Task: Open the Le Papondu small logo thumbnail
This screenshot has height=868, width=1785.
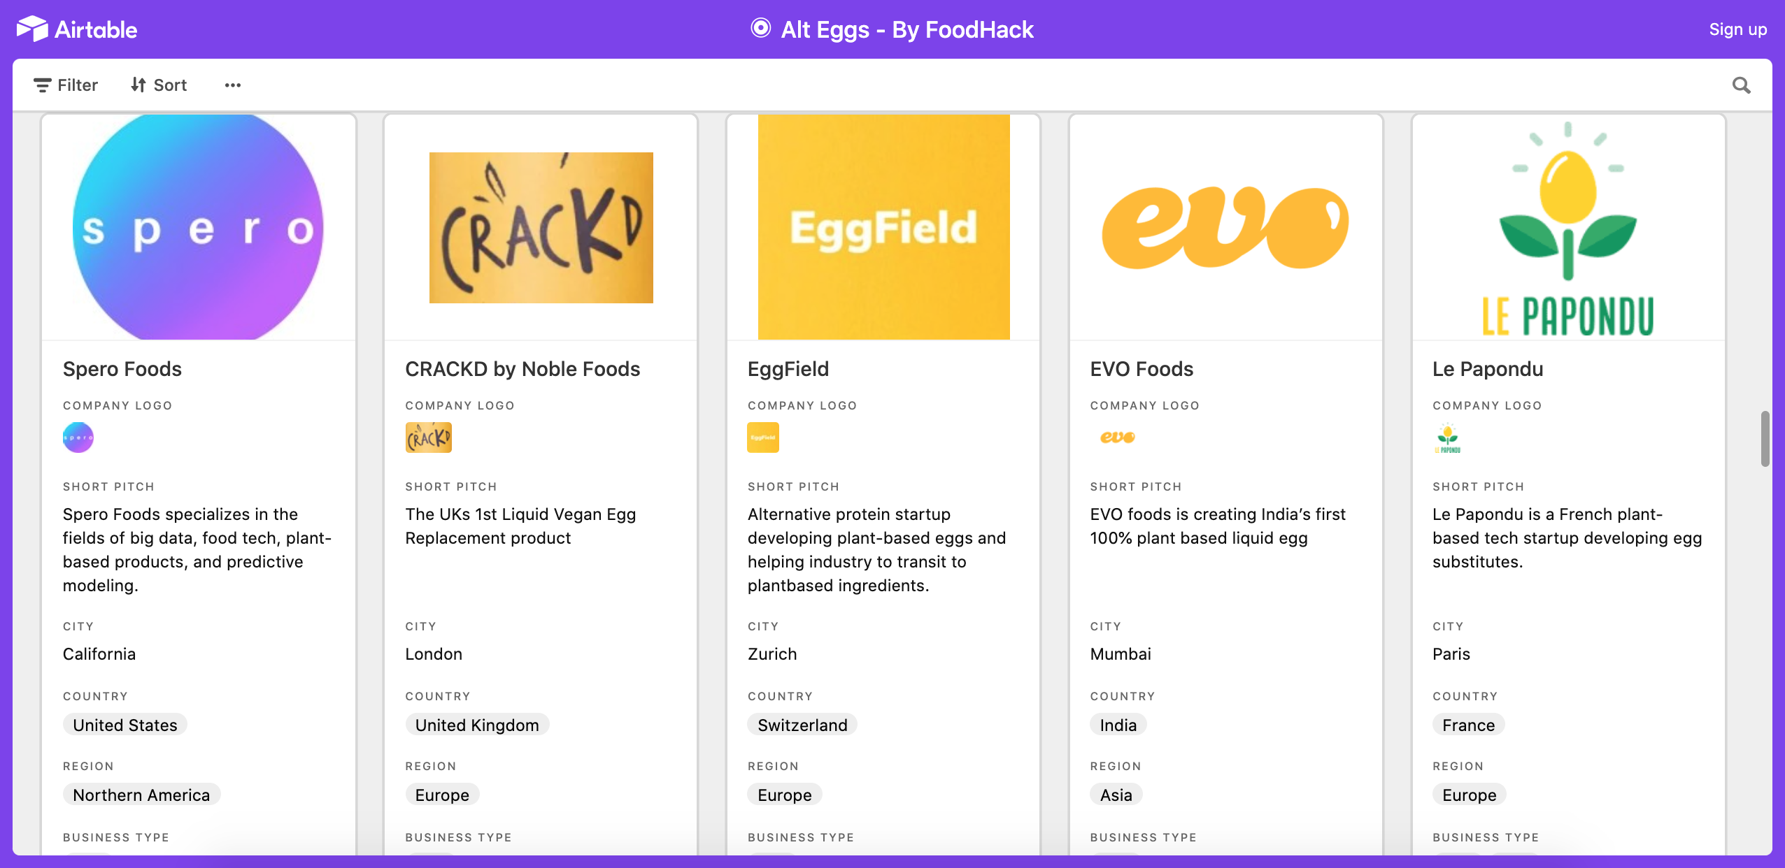Action: [1448, 437]
